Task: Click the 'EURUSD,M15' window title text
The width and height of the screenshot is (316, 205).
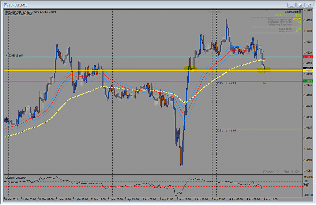Action: [18, 5]
